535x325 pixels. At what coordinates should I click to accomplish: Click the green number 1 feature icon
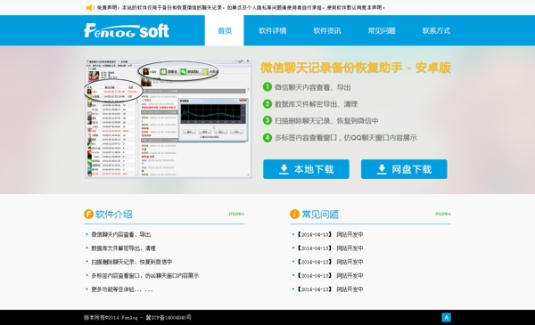coord(267,87)
